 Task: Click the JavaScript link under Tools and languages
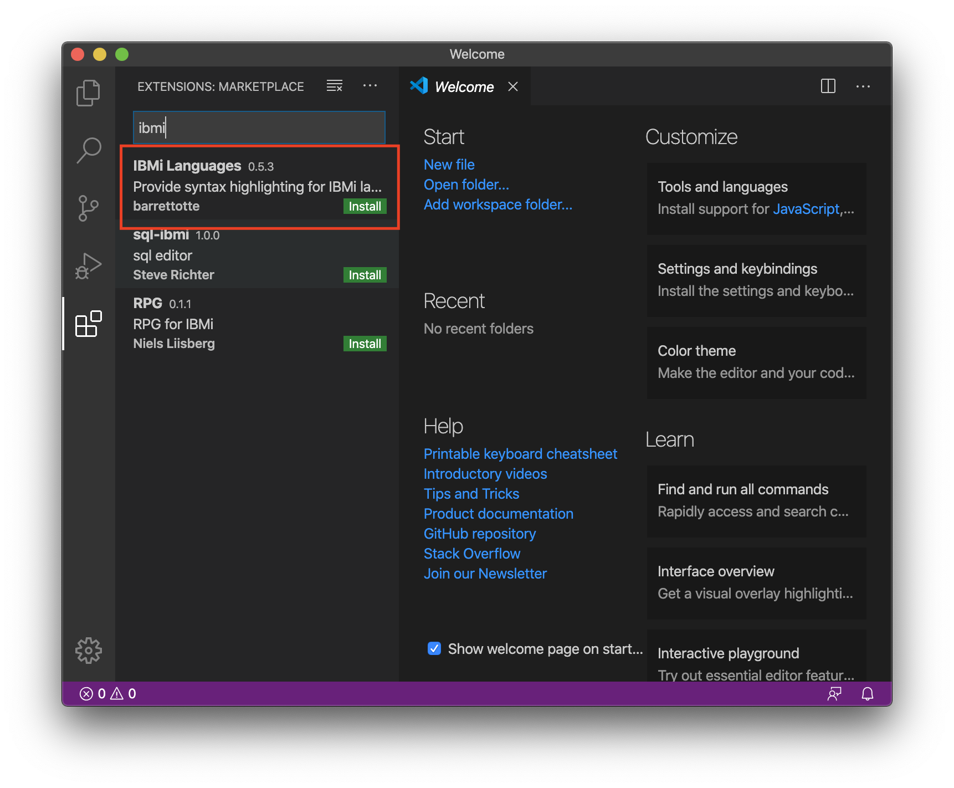(x=806, y=209)
